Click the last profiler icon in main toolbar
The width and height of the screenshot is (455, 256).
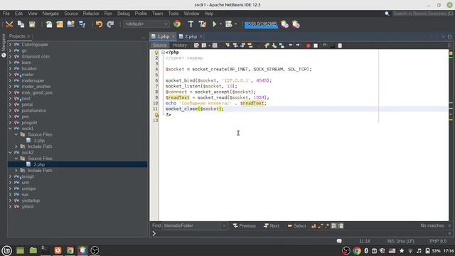click(296, 24)
